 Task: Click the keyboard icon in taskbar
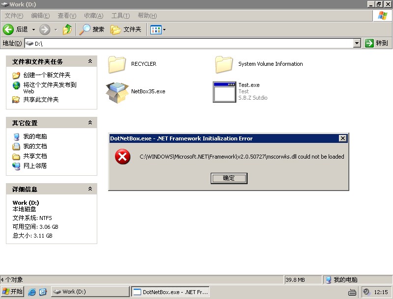tap(352, 292)
